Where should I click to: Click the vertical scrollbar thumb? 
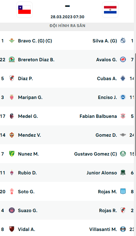[135, 105]
